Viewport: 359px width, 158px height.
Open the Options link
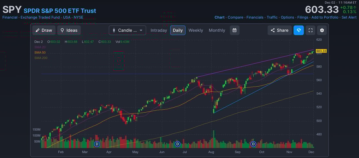tap(288, 17)
